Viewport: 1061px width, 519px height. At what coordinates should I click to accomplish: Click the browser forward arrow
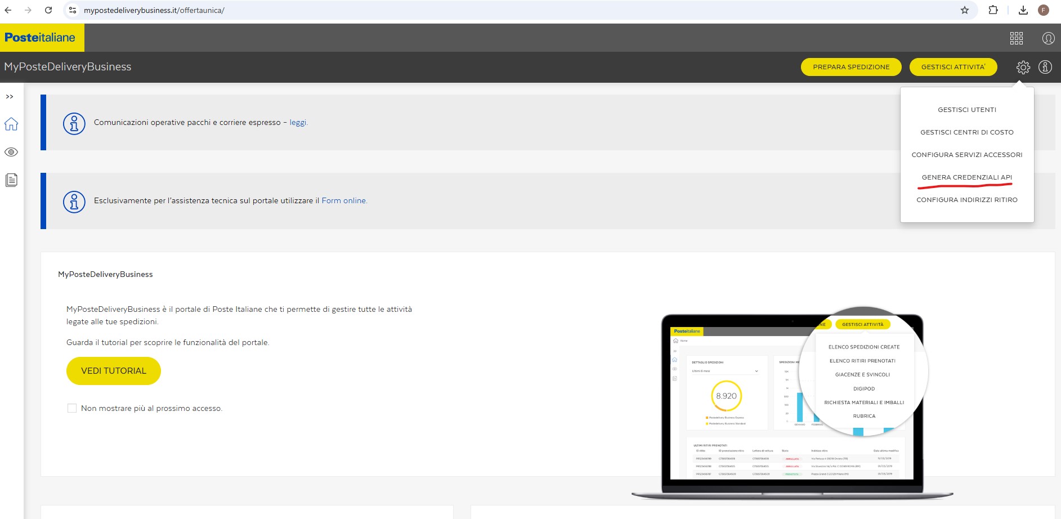point(28,10)
